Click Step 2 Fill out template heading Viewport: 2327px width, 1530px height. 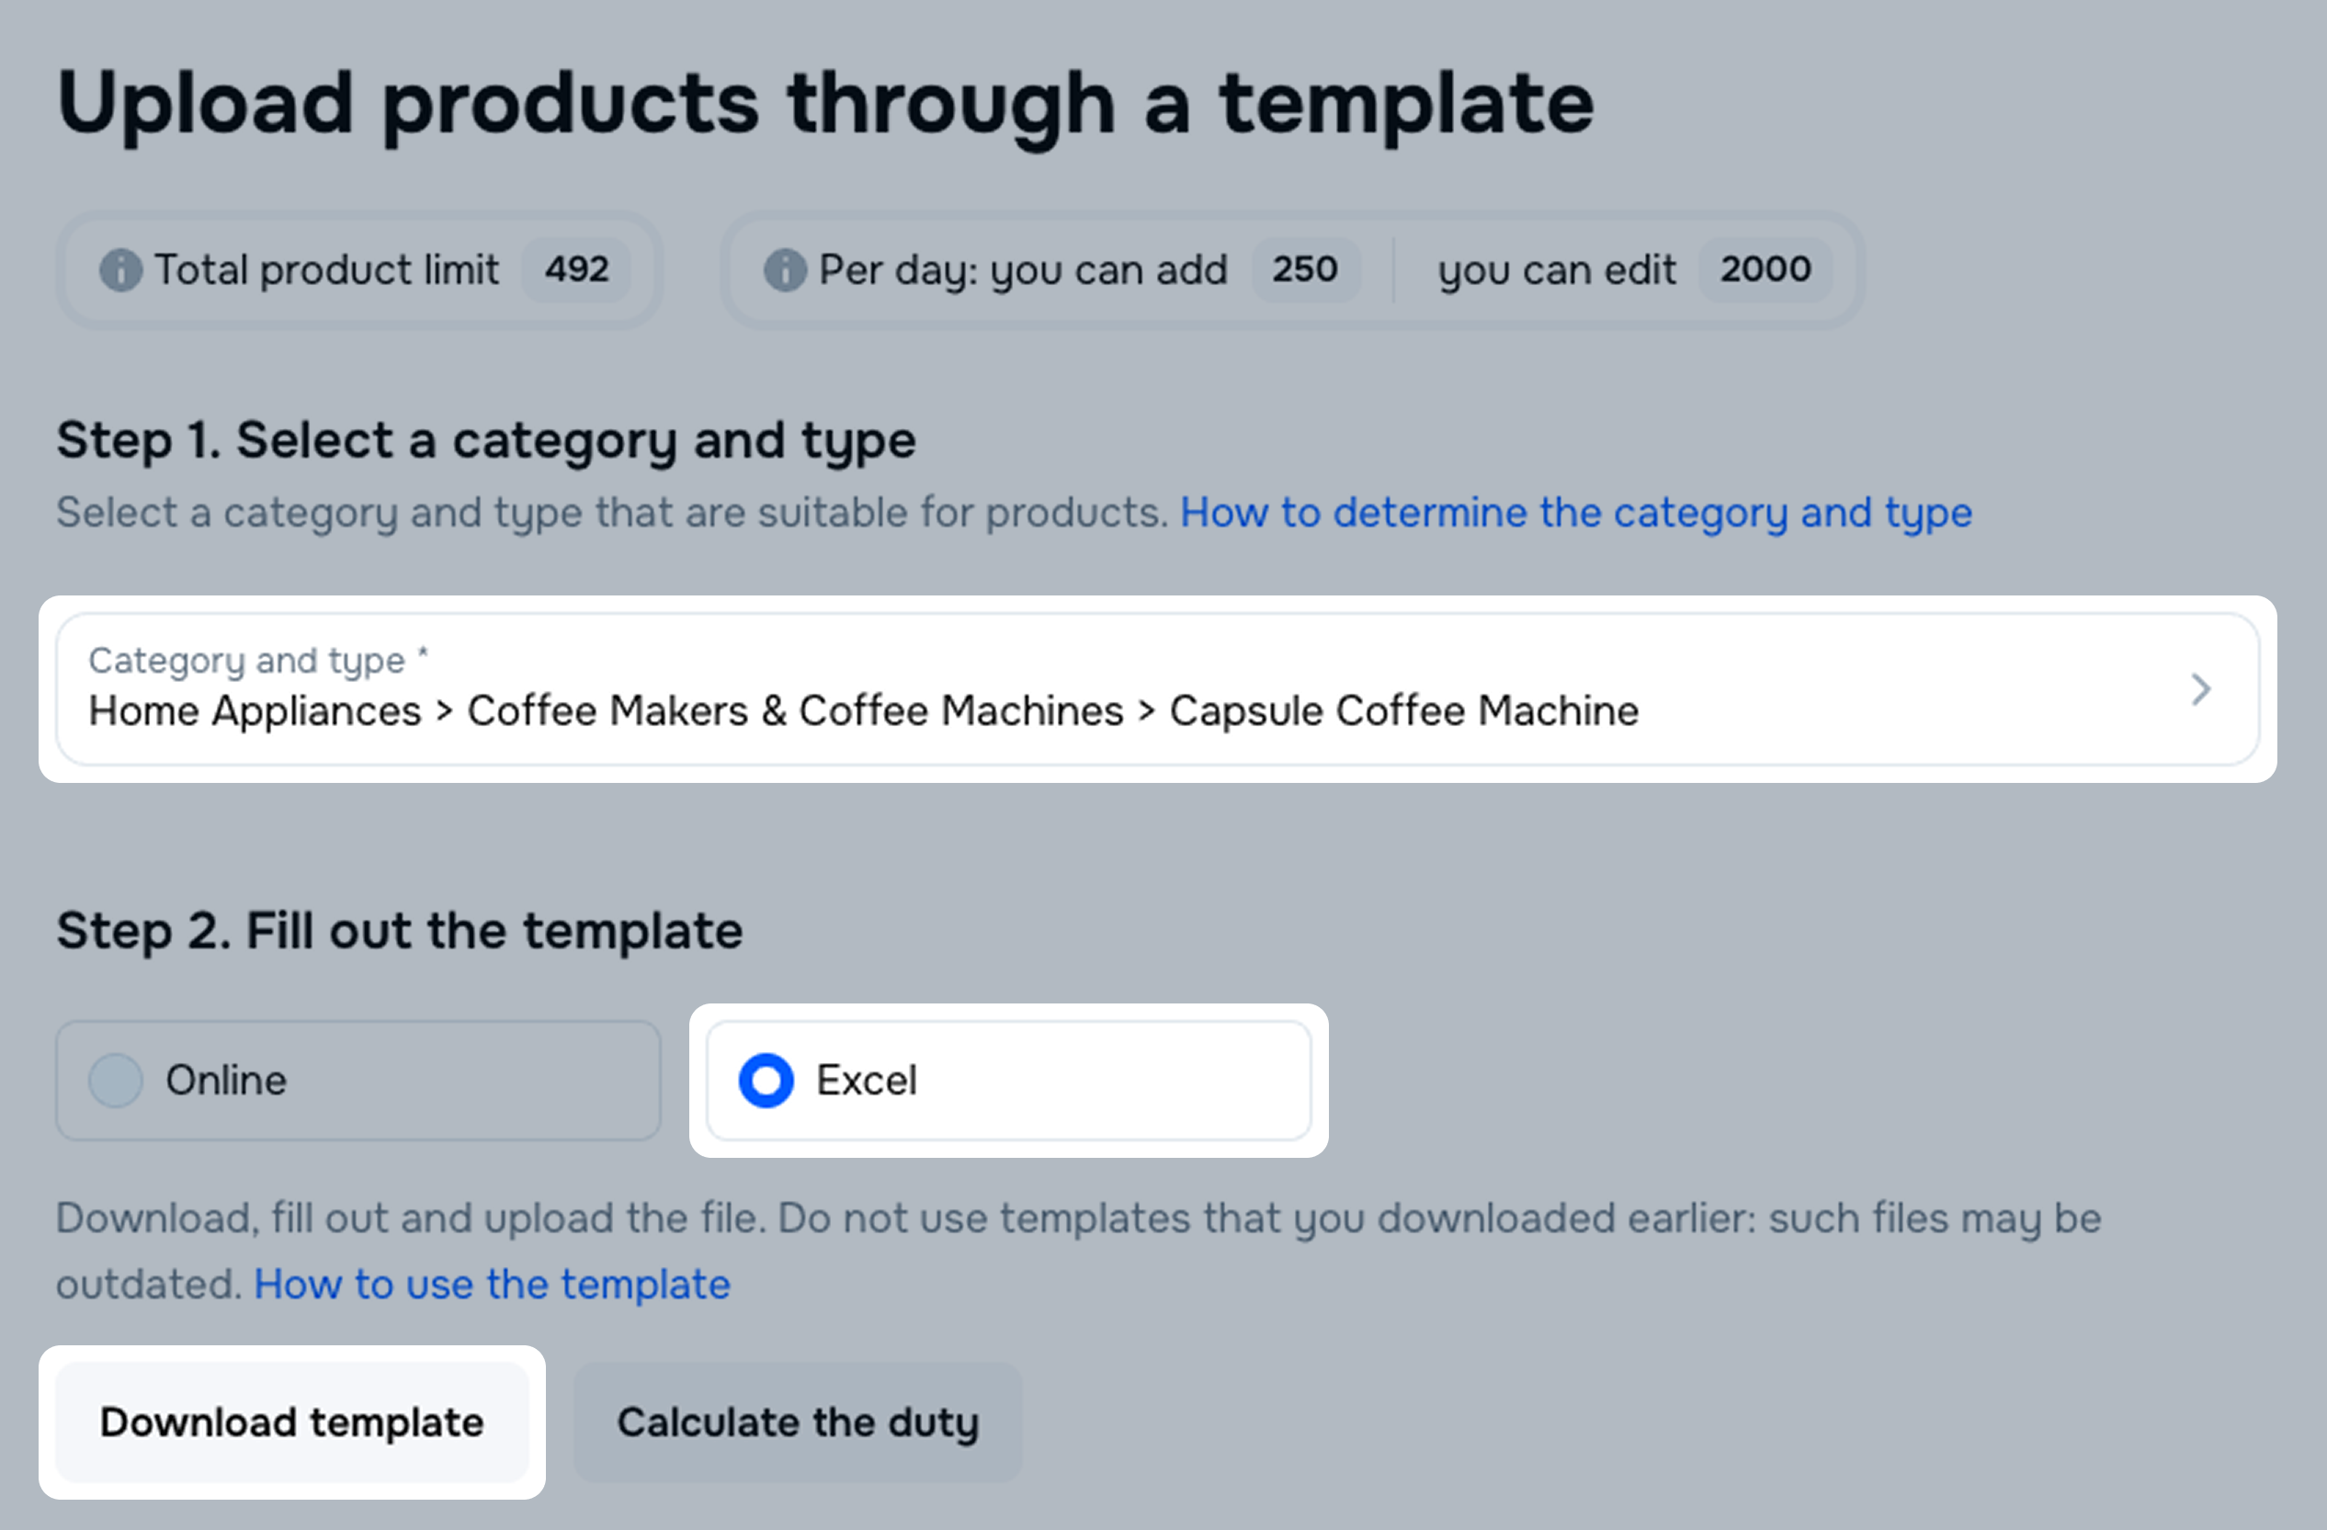(399, 930)
